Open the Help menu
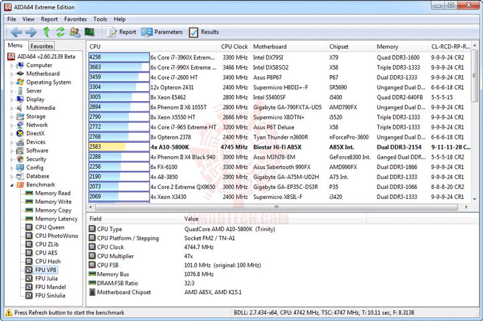This screenshot has height=321, width=483. point(119,19)
